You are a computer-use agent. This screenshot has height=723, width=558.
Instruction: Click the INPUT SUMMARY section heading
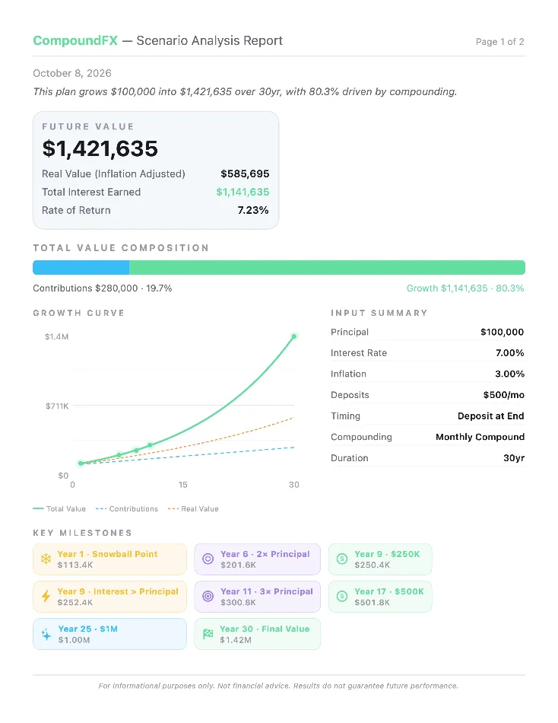point(379,313)
